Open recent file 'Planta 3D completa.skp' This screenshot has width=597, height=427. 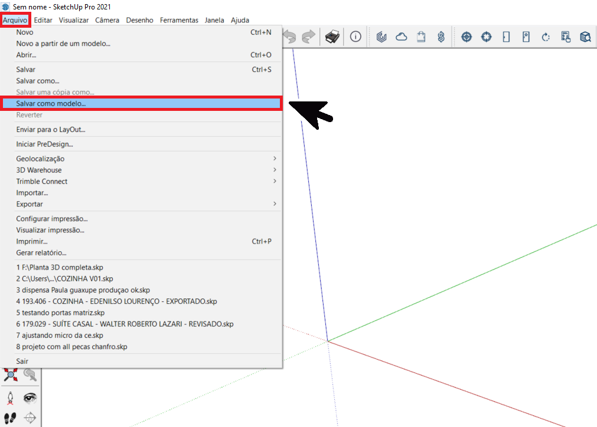(x=141, y=267)
